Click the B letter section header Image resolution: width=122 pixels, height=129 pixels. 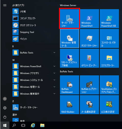point(13,46)
